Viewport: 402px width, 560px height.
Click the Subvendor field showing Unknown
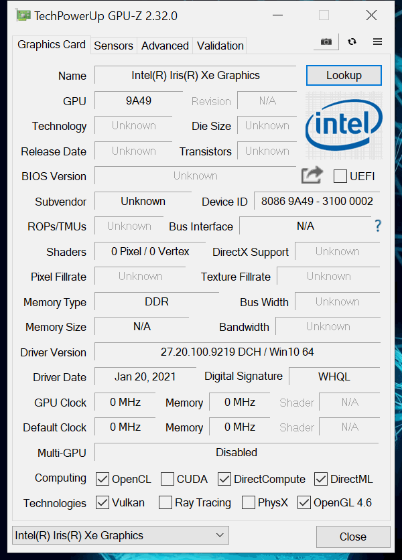[143, 201]
